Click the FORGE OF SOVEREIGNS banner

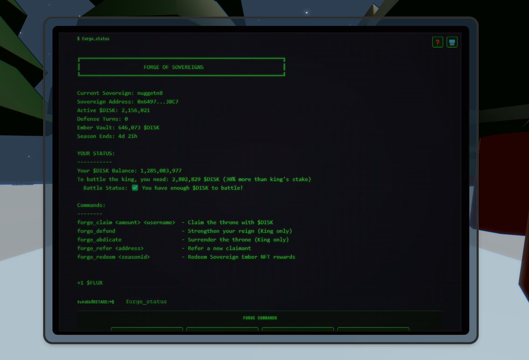click(182, 67)
